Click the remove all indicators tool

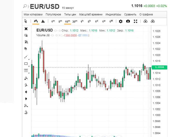click(x=26, y=42)
